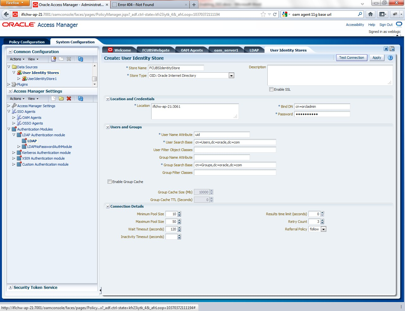Close the Error 404--Not Found browser tab
The width and height of the screenshot is (405, 311).
point(186,5)
